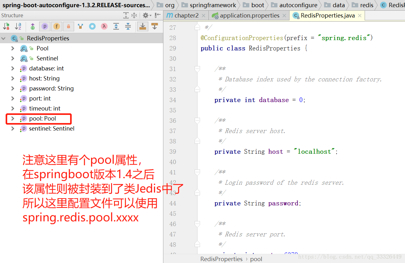Click pool in the bottom breadcrumb bar
The image size is (405, 263).
click(256, 259)
